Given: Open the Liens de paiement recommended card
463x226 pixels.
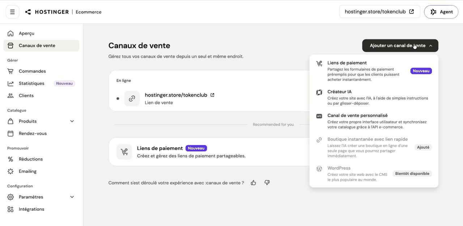Looking at the screenshot, I should coord(209,152).
